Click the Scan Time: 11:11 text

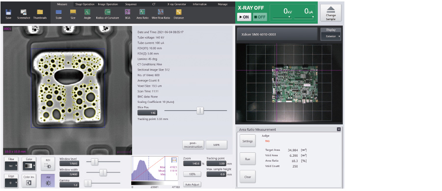(x=148, y=91)
